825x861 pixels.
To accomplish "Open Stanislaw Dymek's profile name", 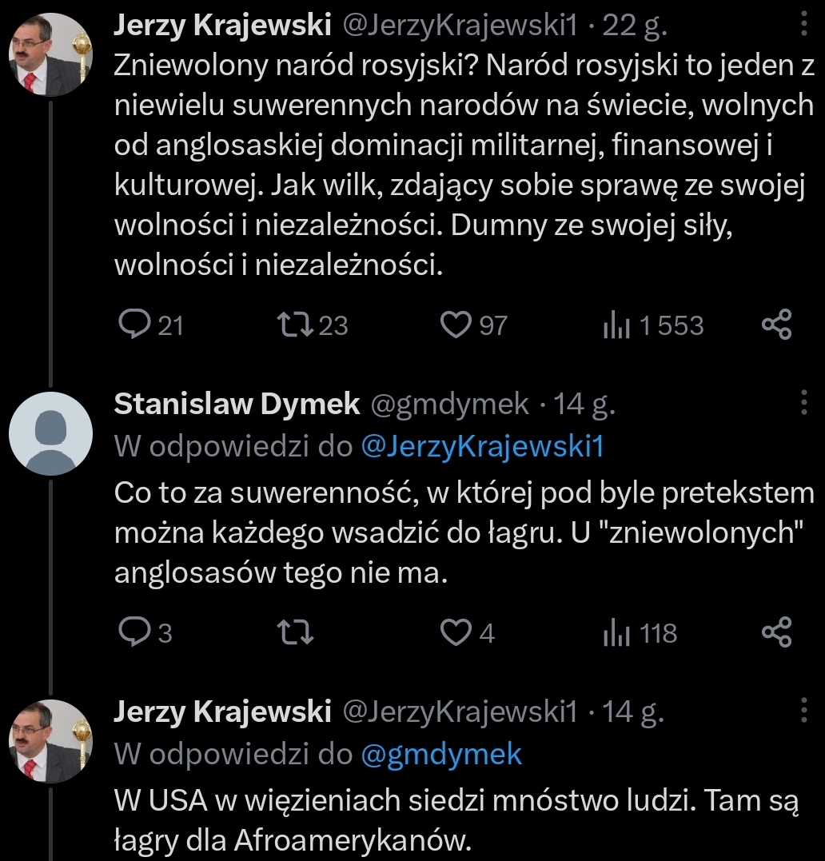I will click(237, 405).
